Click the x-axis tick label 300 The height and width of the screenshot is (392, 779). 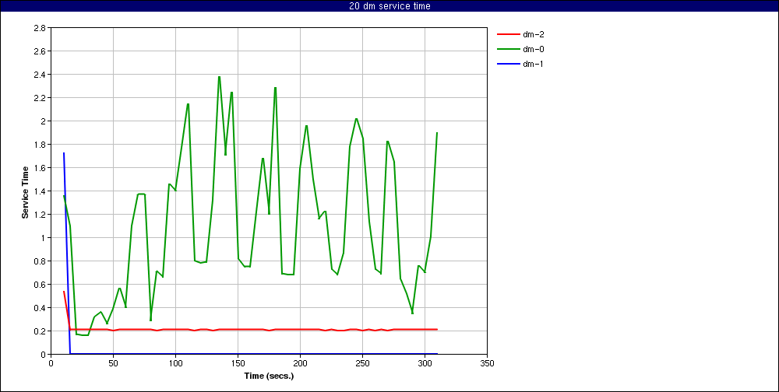tap(425, 363)
